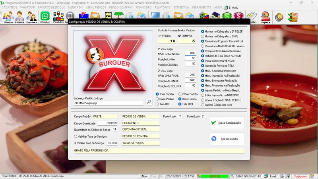Click the Sair do Quadro button
This screenshot has width=318, height=179.
point(227,139)
